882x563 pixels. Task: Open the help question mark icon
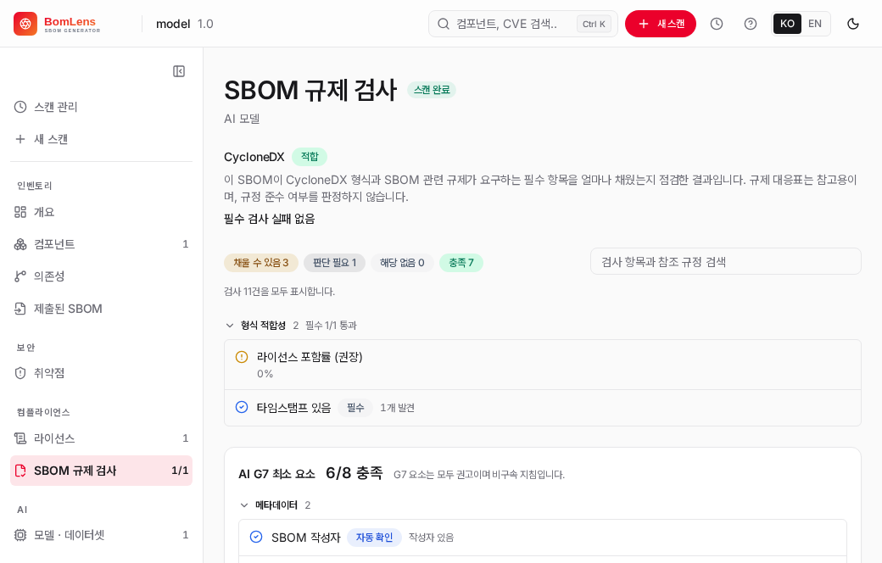click(751, 24)
